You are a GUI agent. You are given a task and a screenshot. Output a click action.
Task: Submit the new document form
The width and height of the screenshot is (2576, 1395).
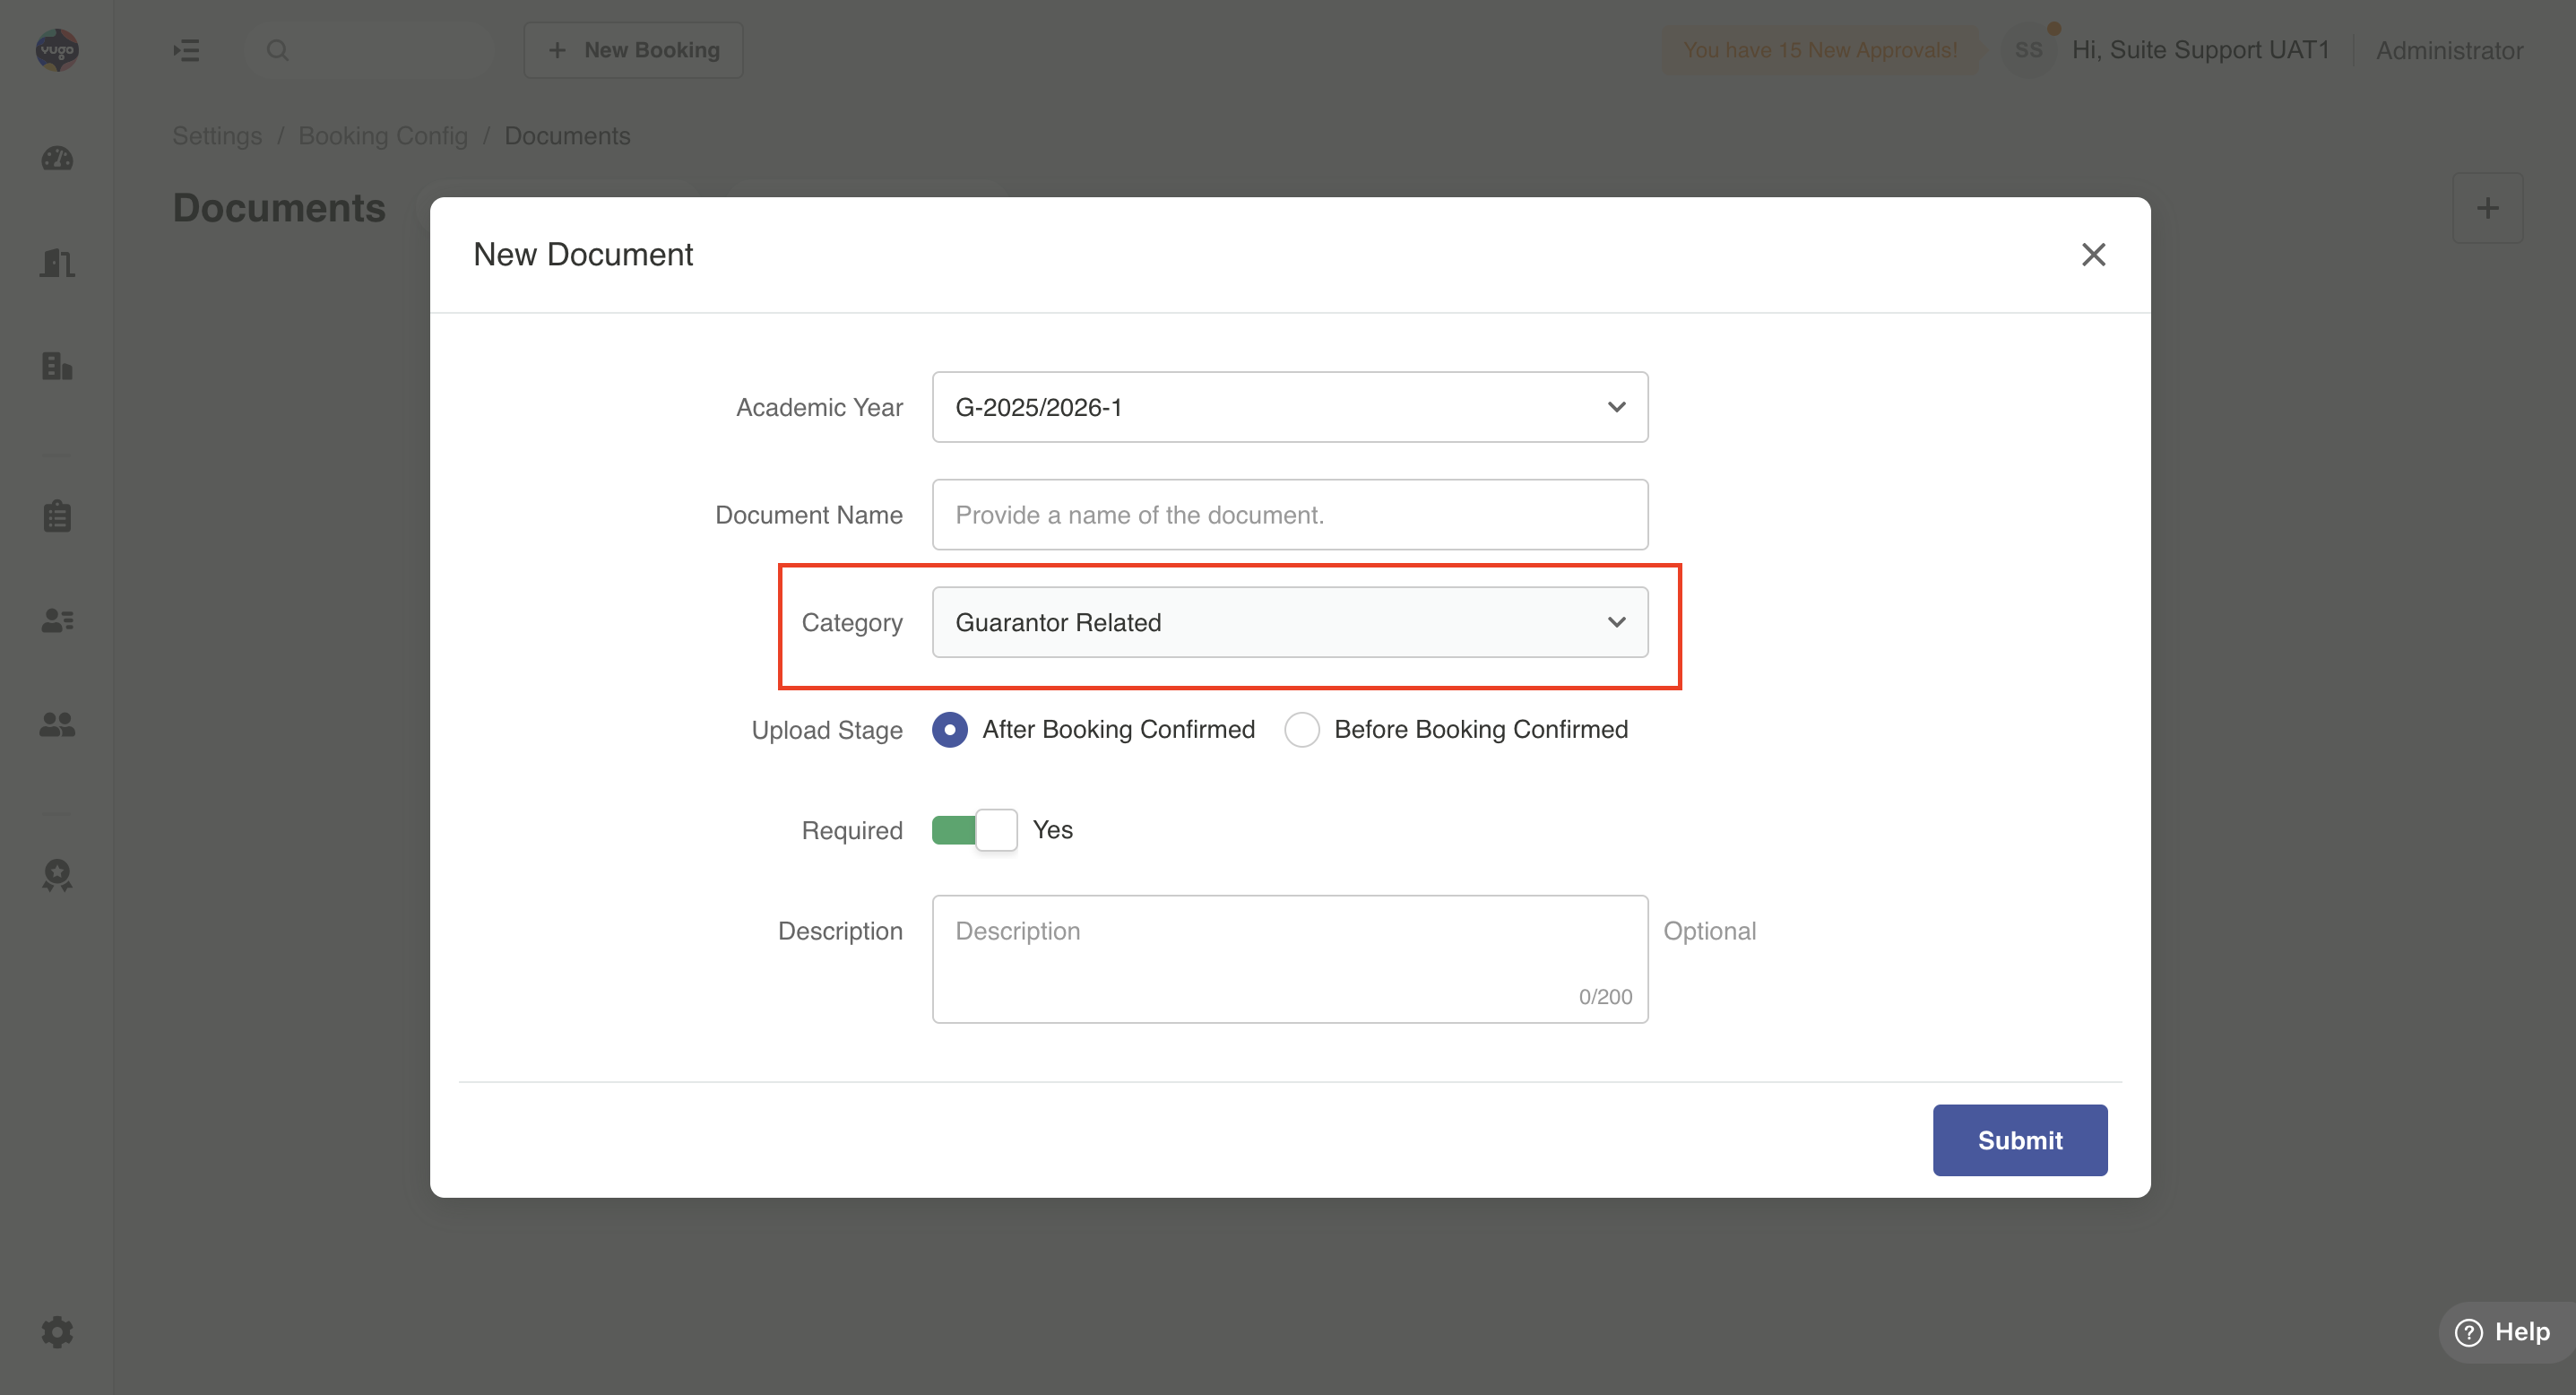tap(2019, 1140)
